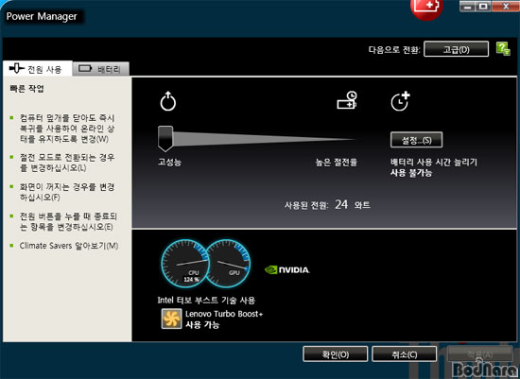Click the 고급(D) advanced mode button
Screen dimensions: 520x379
point(456,49)
